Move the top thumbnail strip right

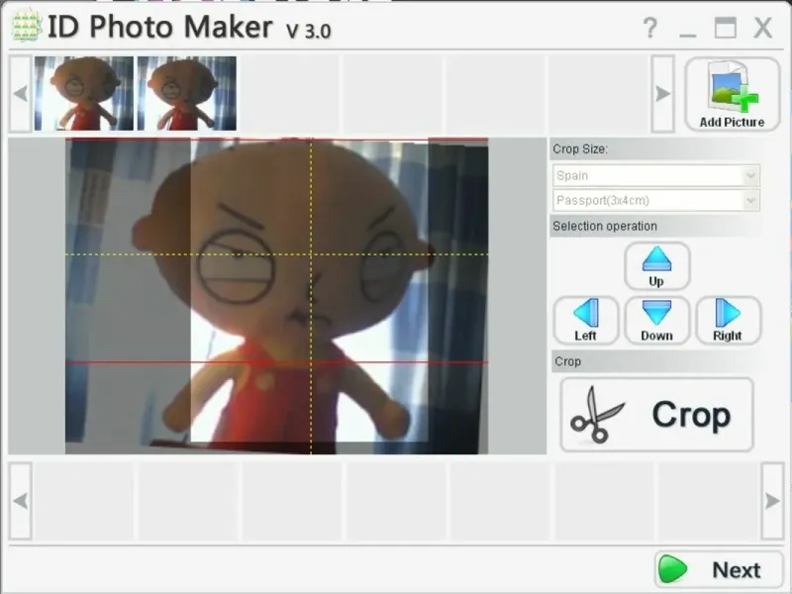click(662, 93)
